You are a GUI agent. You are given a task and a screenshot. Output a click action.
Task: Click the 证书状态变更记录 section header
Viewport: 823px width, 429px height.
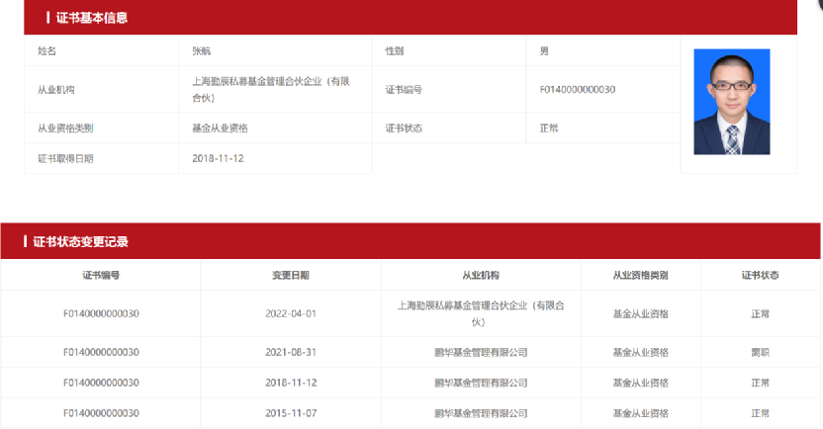click(81, 241)
